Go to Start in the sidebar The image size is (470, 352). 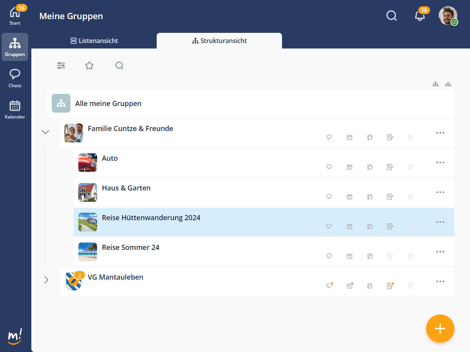click(15, 16)
